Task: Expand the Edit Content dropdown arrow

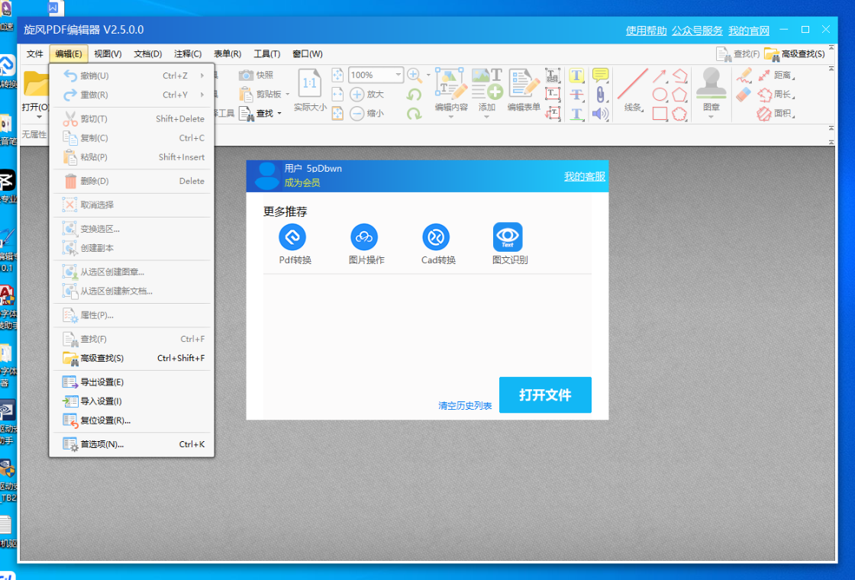Action: click(451, 117)
